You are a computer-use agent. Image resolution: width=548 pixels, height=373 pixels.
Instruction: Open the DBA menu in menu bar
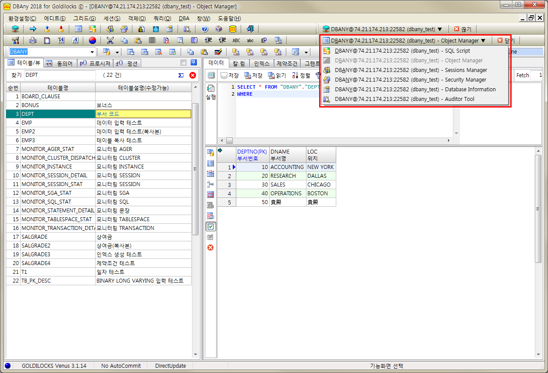click(x=184, y=18)
